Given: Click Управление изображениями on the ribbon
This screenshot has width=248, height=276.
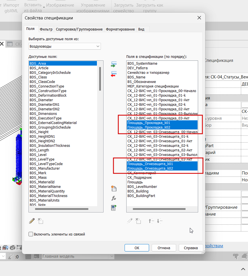Looking at the screenshot, I should [x=93, y=8].
